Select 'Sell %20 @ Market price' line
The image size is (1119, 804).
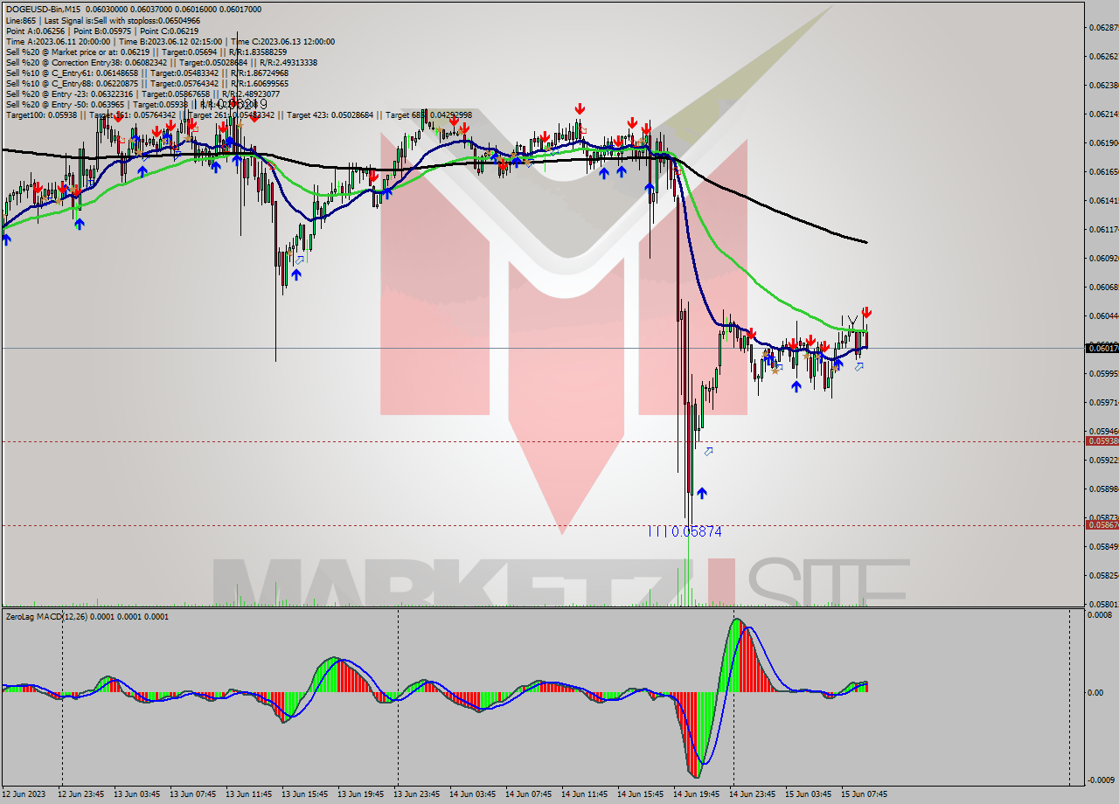pos(144,52)
